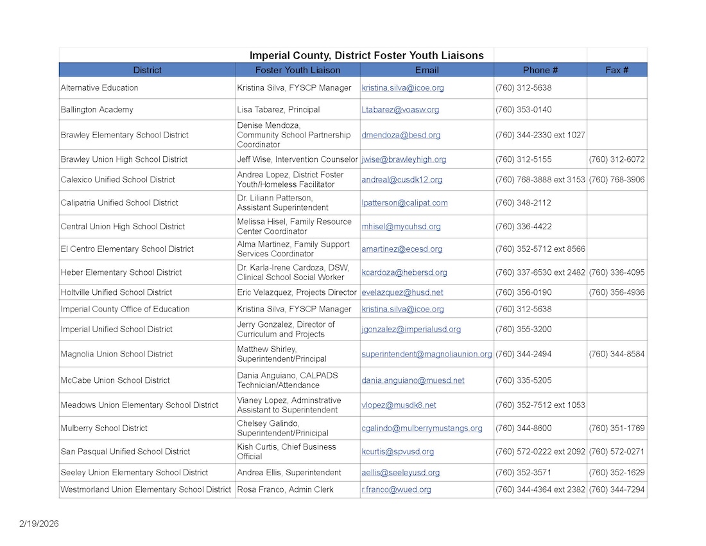The width and height of the screenshot is (706, 546).
Task: Click the dmendoza@besd.org email link
Action: 400,136
